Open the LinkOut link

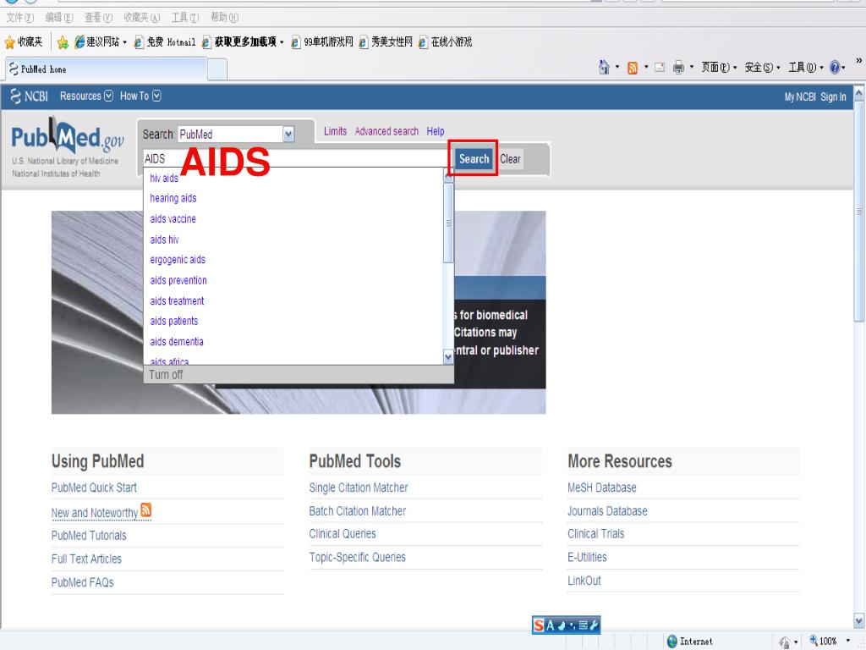click(584, 581)
